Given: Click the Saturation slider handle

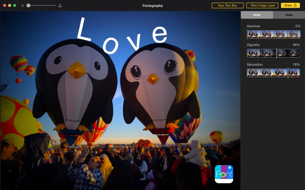Looking at the screenshot, I should pyautogui.click(x=288, y=73).
